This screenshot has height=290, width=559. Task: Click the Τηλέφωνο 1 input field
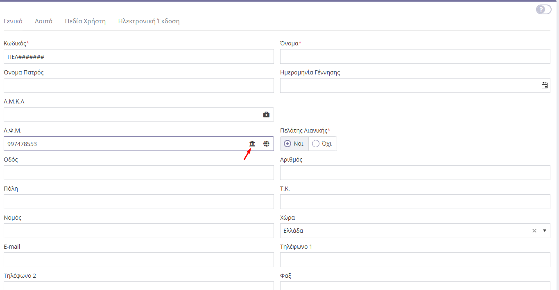point(415,260)
